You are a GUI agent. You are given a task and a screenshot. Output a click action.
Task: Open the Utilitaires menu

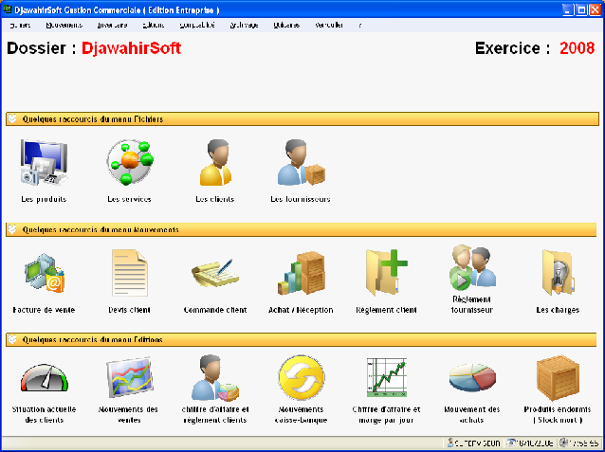click(286, 25)
